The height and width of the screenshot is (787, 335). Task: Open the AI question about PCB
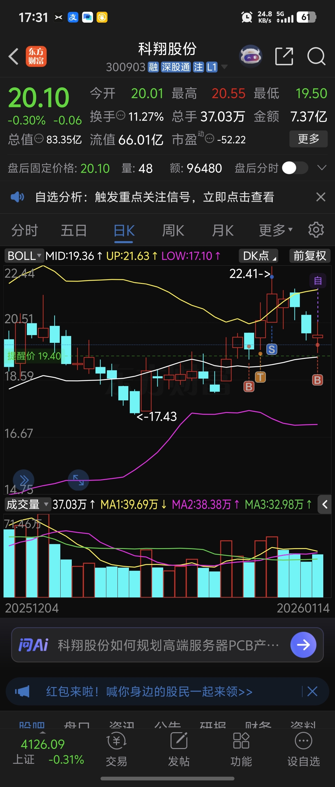pyautogui.click(x=168, y=645)
